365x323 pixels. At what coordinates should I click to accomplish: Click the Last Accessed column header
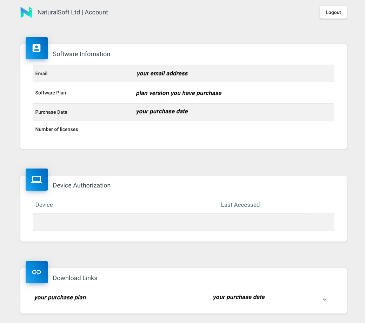point(240,205)
